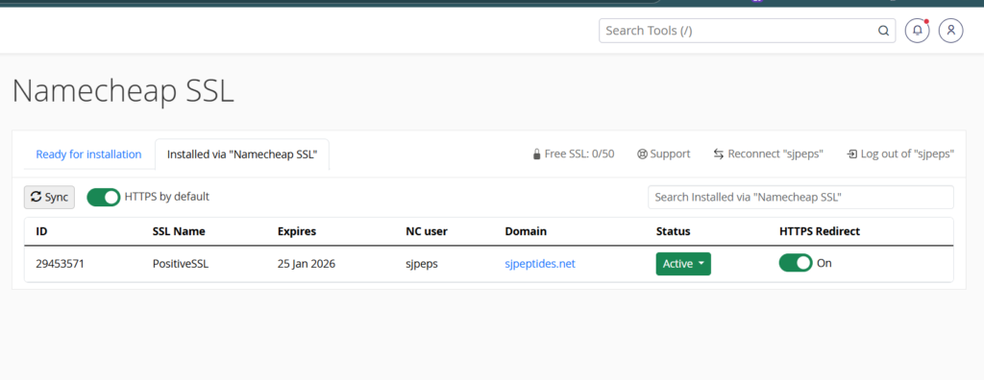Click the lock icon beside Free SSL
984x380 pixels.
pos(536,154)
